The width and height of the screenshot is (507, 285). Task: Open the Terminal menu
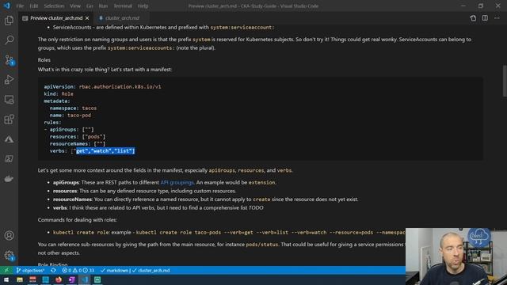123,6
